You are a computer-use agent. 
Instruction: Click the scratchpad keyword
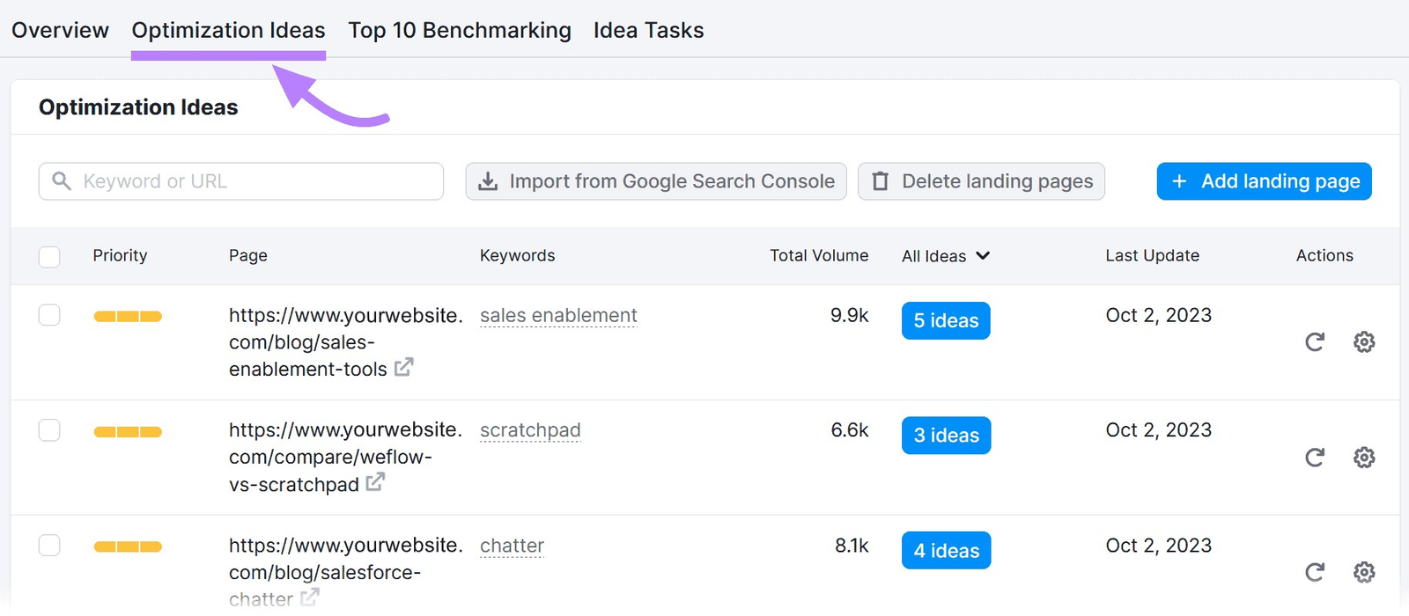530,430
